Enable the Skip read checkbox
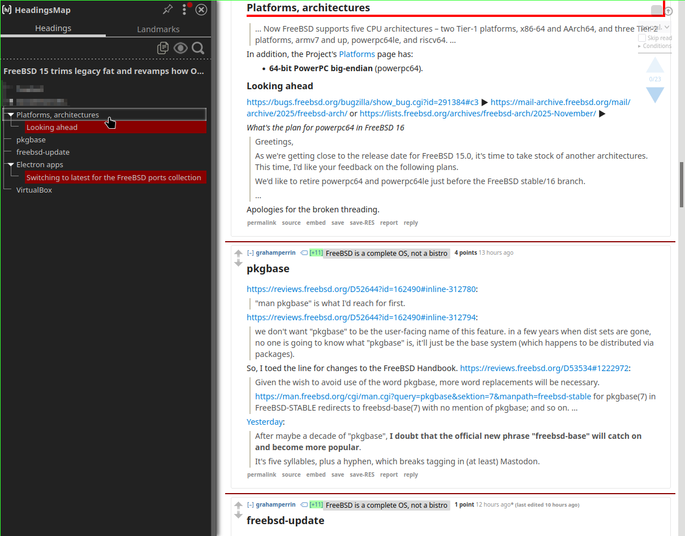Viewport: 685px width, 536px height. (x=642, y=38)
